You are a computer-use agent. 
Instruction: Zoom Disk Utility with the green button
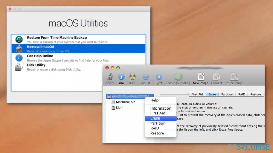pyautogui.click(x=118, y=68)
